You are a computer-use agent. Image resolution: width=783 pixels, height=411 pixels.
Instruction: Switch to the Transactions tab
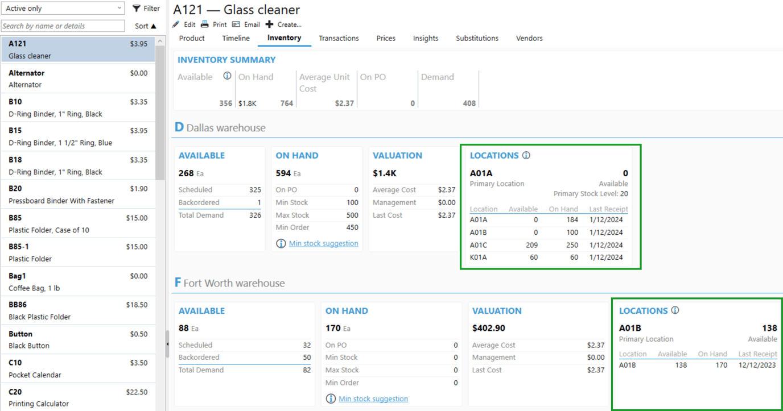click(339, 38)
